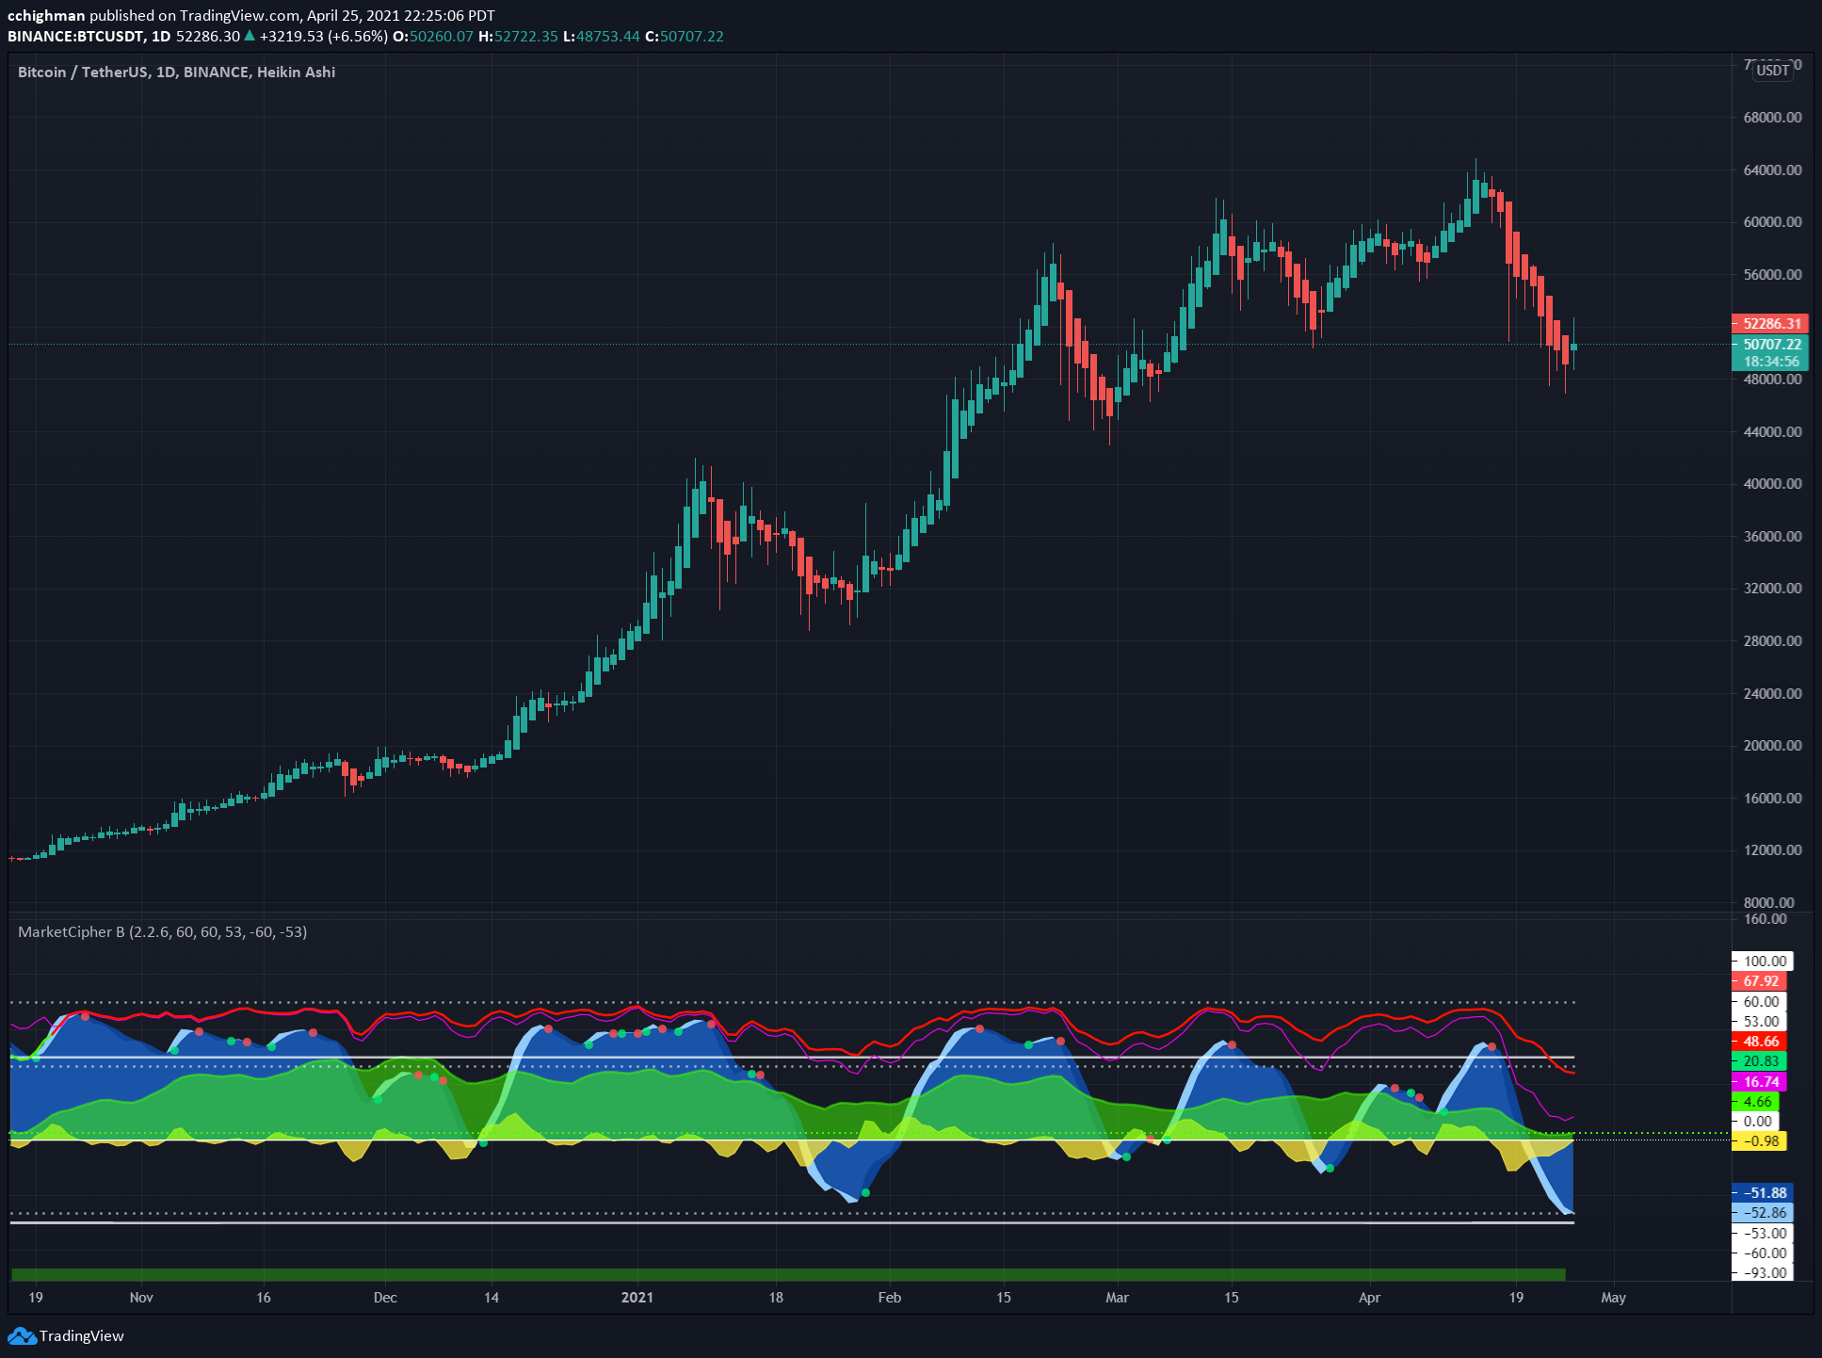Click the Nov label on time axis

point(141,1298)
